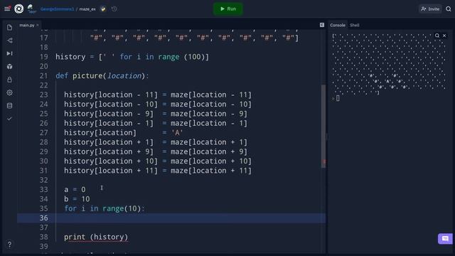Click 'maze[location - 9]' on line 25
Viewport: 455px width, 256px height.
pyautogui.click(x=209, y=114)
